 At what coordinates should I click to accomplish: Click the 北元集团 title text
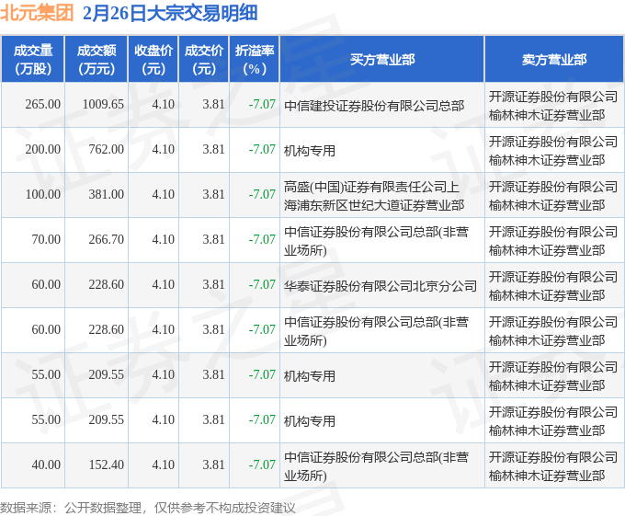click(37, 13)
